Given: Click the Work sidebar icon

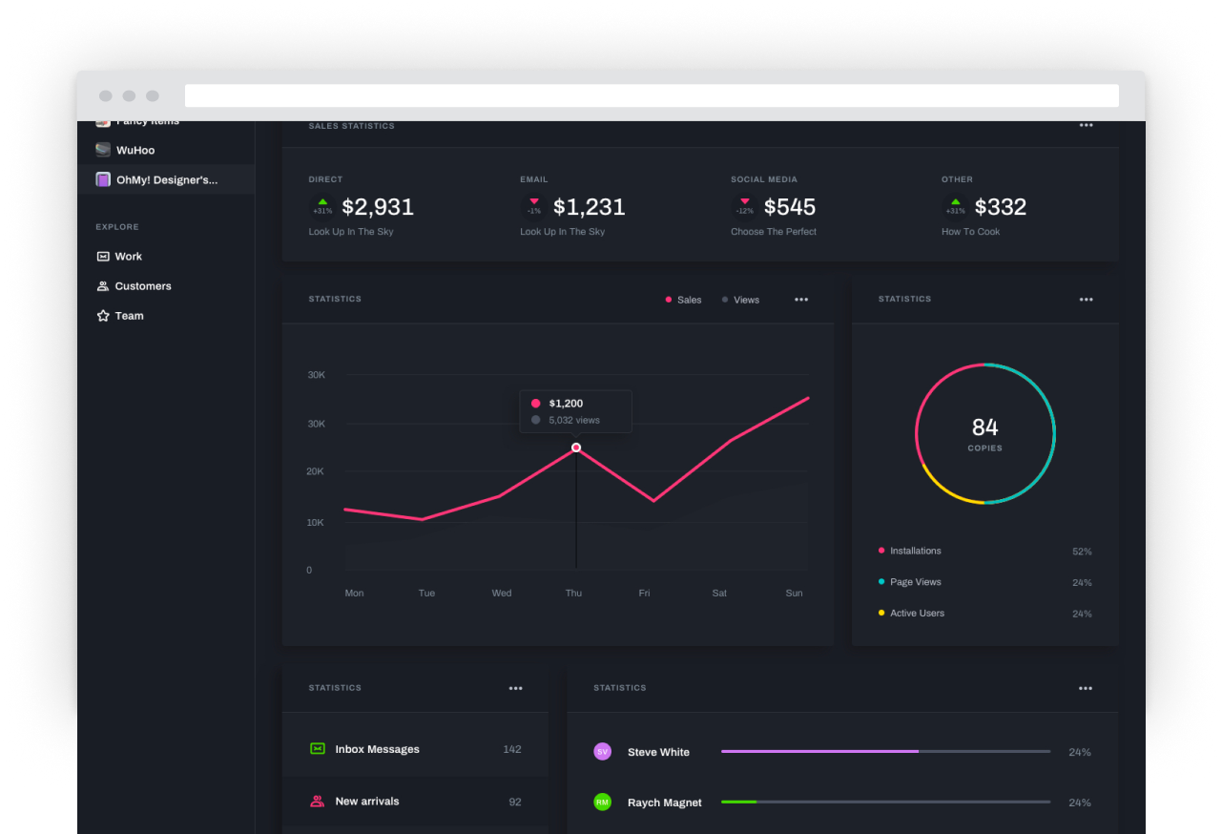Looking at the screenshot, I should click(x=103, y=257).
